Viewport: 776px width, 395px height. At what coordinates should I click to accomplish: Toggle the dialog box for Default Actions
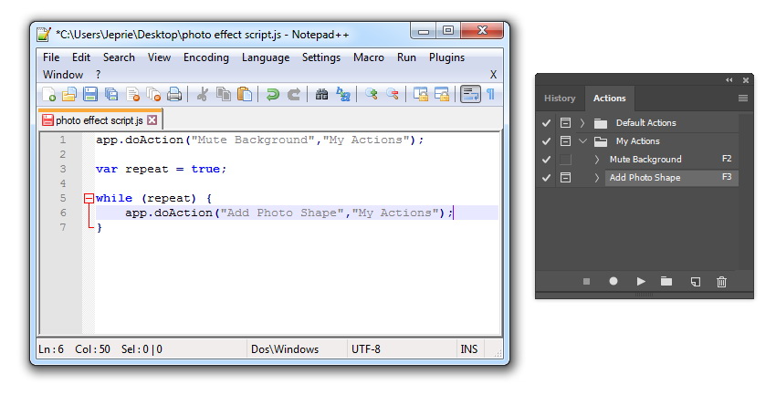click(565, 122)
